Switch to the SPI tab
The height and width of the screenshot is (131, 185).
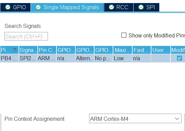pyautogui.click(x=146, y=7)
